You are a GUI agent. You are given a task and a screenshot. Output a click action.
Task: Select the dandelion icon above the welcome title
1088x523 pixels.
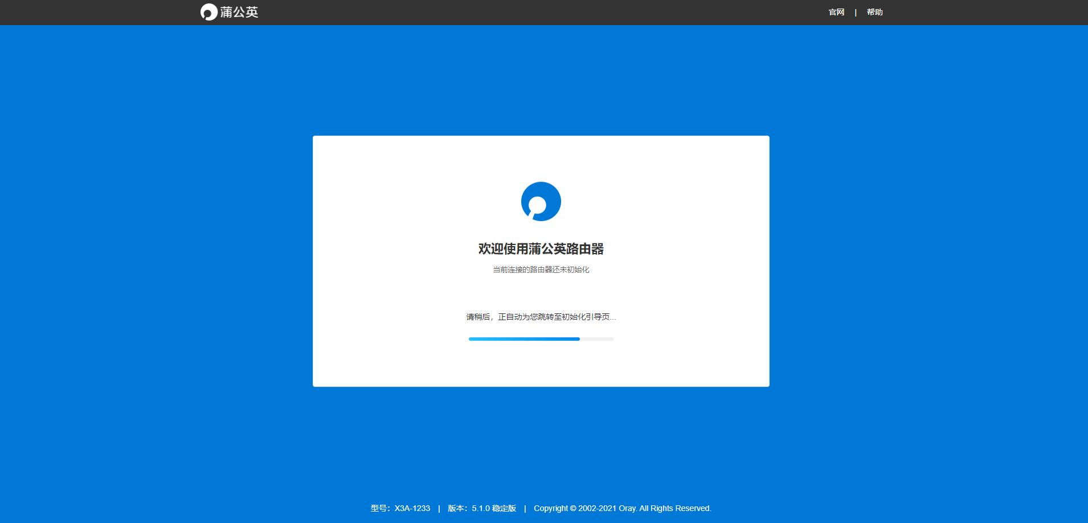coord(541,201)
